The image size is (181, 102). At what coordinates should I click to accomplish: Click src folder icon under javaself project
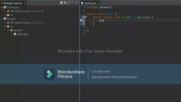(x=8, y=26)
